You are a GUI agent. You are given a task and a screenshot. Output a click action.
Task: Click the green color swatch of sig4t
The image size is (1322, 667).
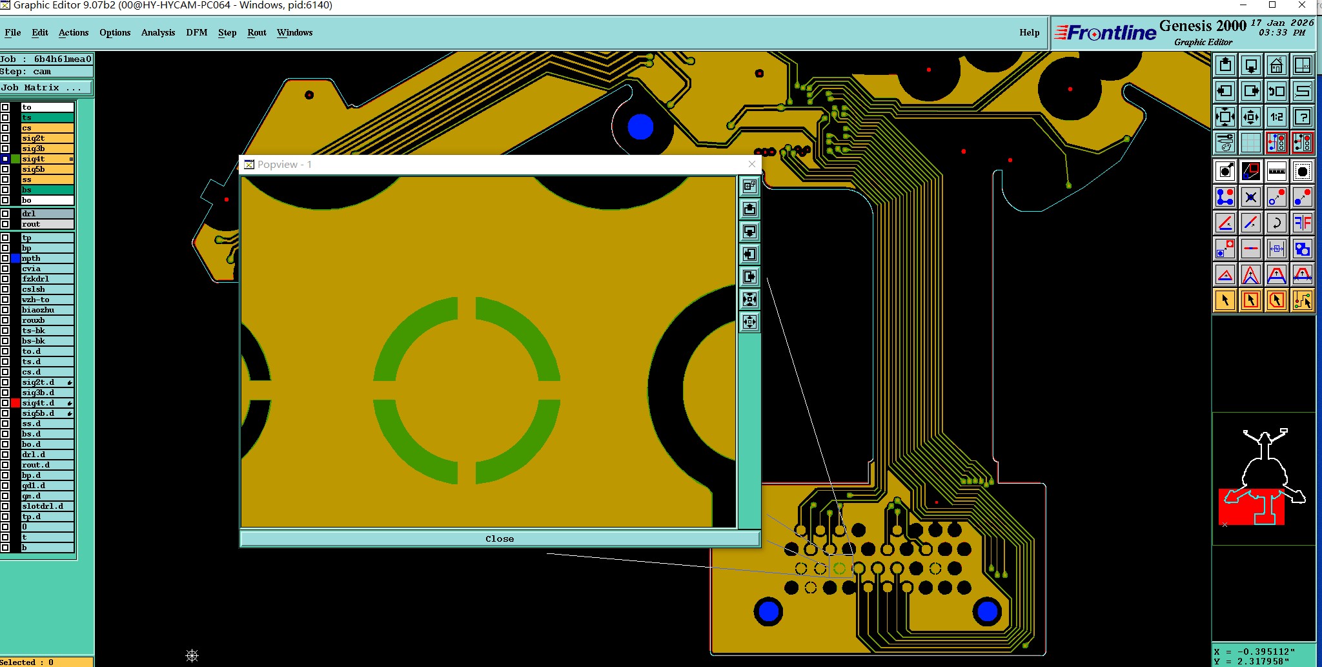pos(15,159)
